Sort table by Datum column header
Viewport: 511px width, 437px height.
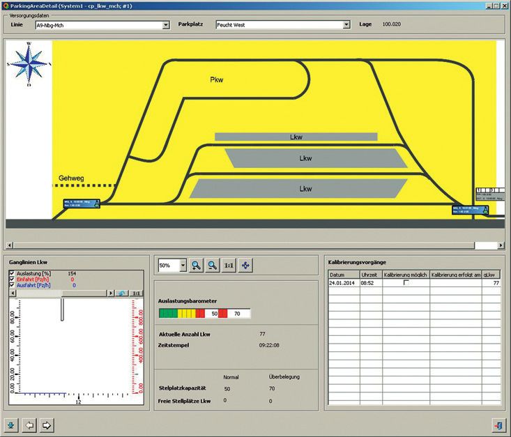(x=343, y=275)
